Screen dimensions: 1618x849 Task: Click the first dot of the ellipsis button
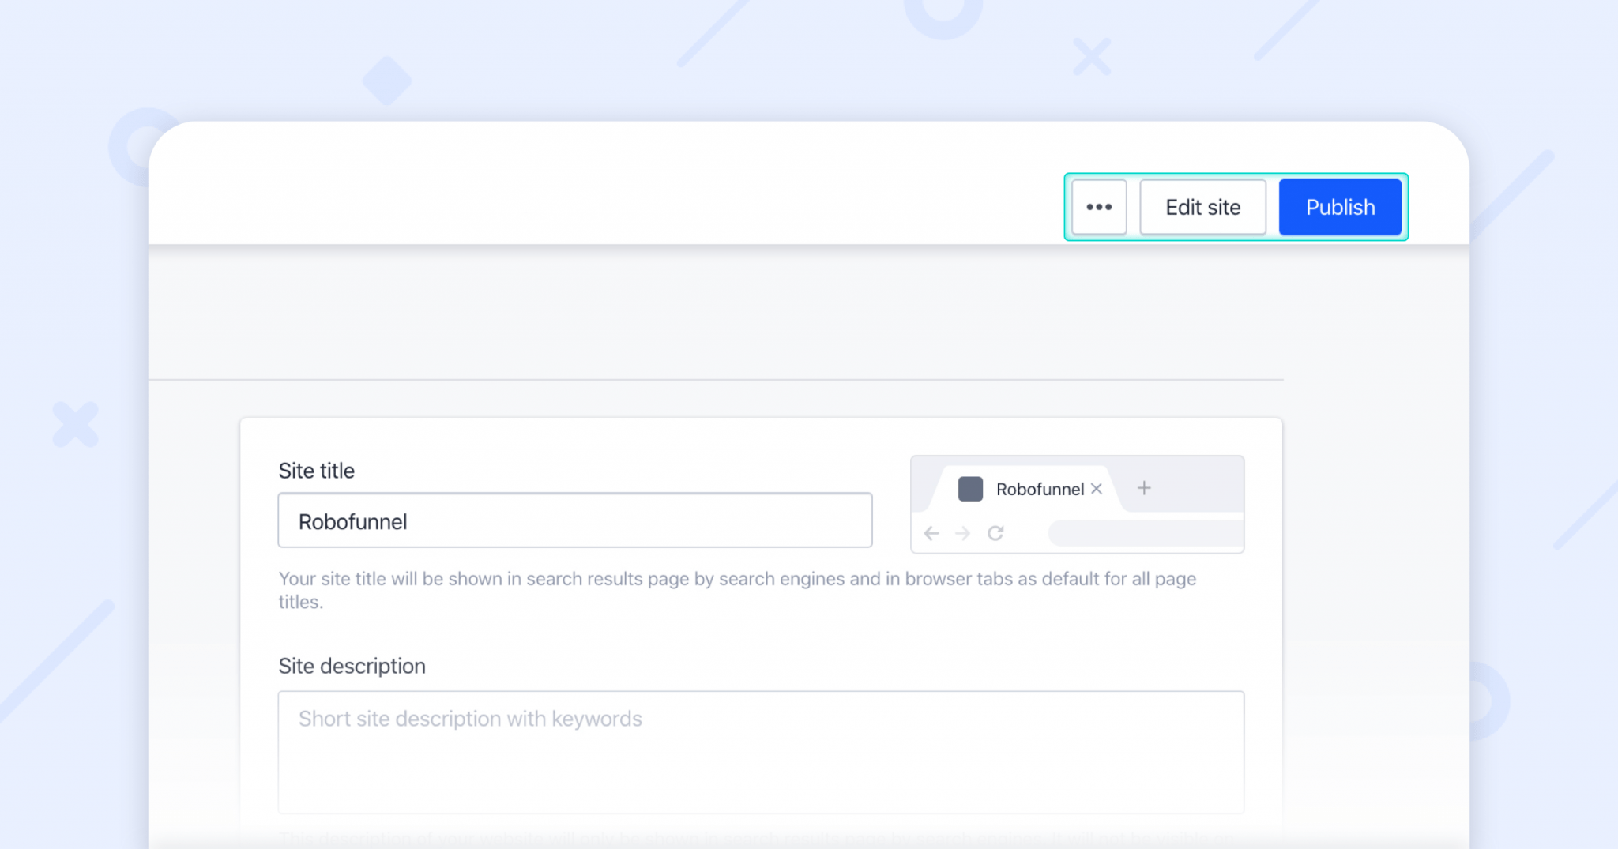pos(1089,207)
